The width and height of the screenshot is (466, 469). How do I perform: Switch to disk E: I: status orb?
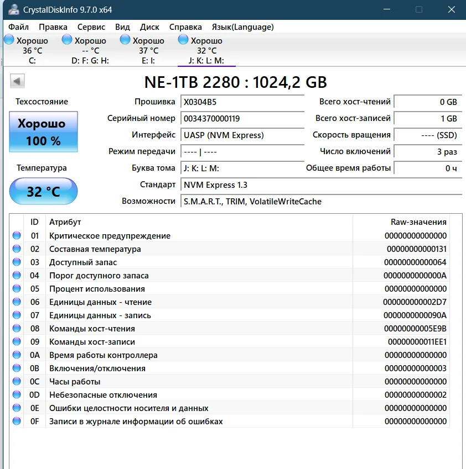pos(126,40)
